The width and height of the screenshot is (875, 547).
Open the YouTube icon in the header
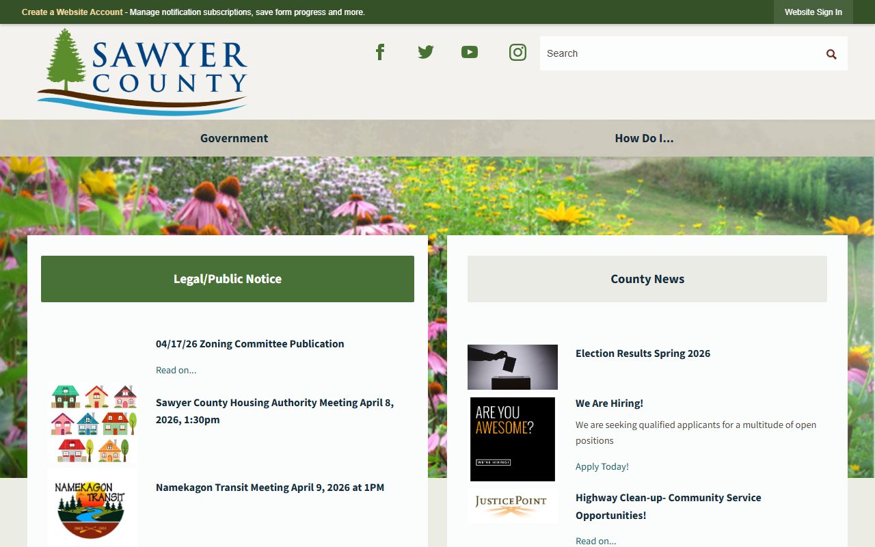470,52
